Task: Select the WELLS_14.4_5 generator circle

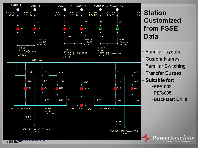Action: [x=100, y=10]
